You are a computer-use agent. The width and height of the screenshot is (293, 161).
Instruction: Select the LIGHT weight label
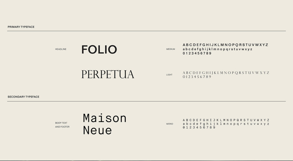click(x=169, y=75)
